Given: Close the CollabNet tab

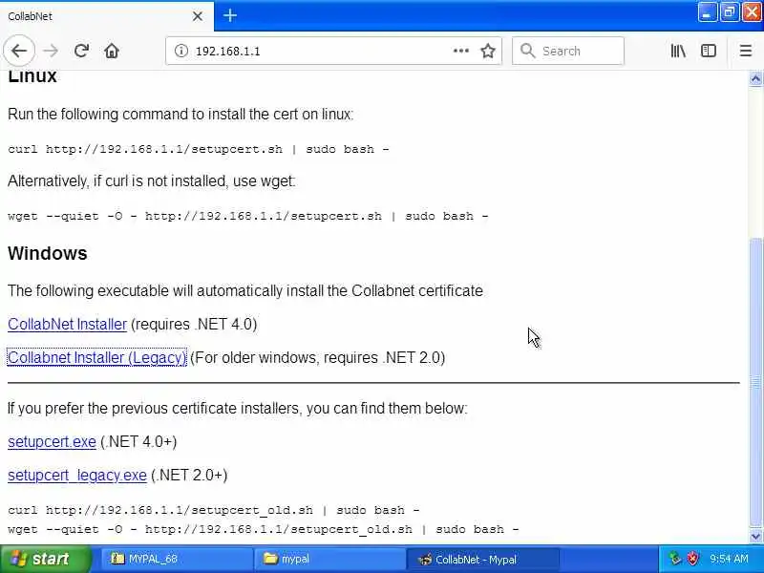Looking at the screenshot, I should pyautogui.click(x=198, y=16).
